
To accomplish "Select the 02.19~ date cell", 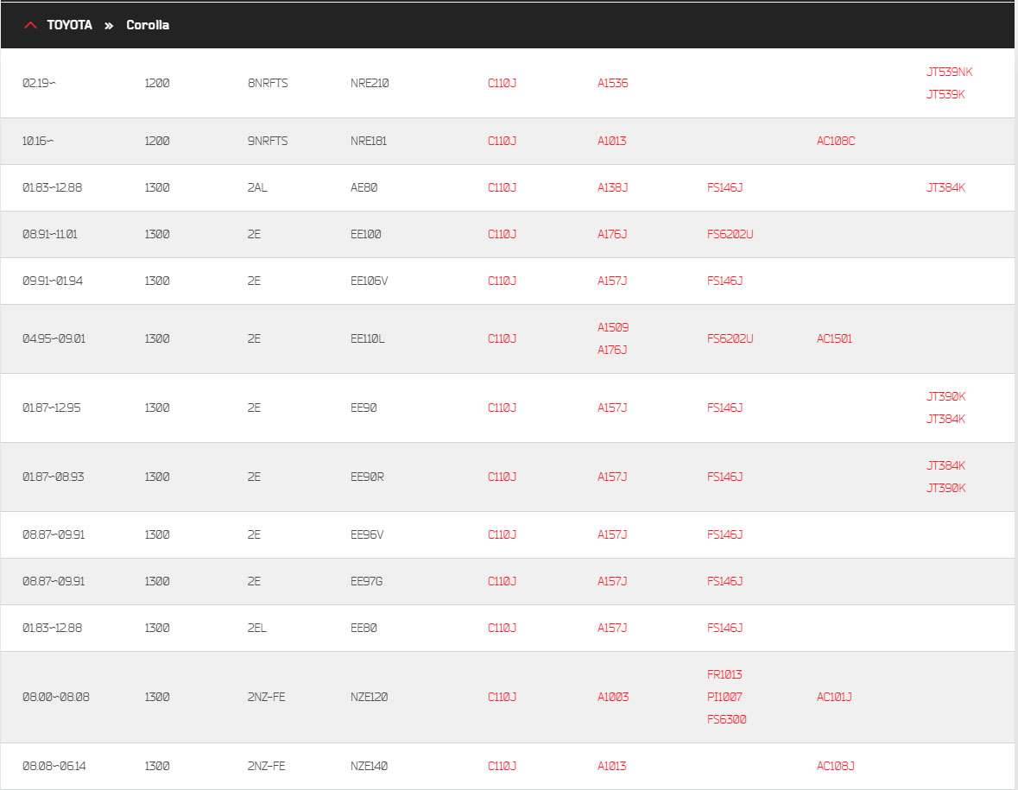I will [x=39, y=83].
